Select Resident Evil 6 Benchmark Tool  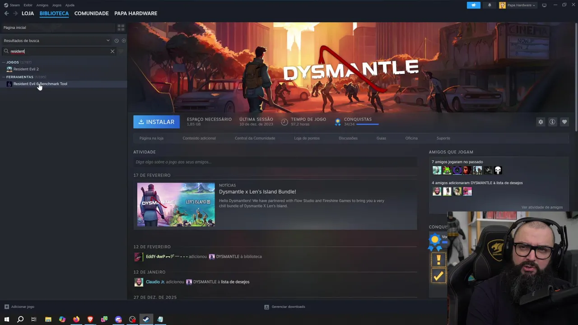[x=40, y=84]
